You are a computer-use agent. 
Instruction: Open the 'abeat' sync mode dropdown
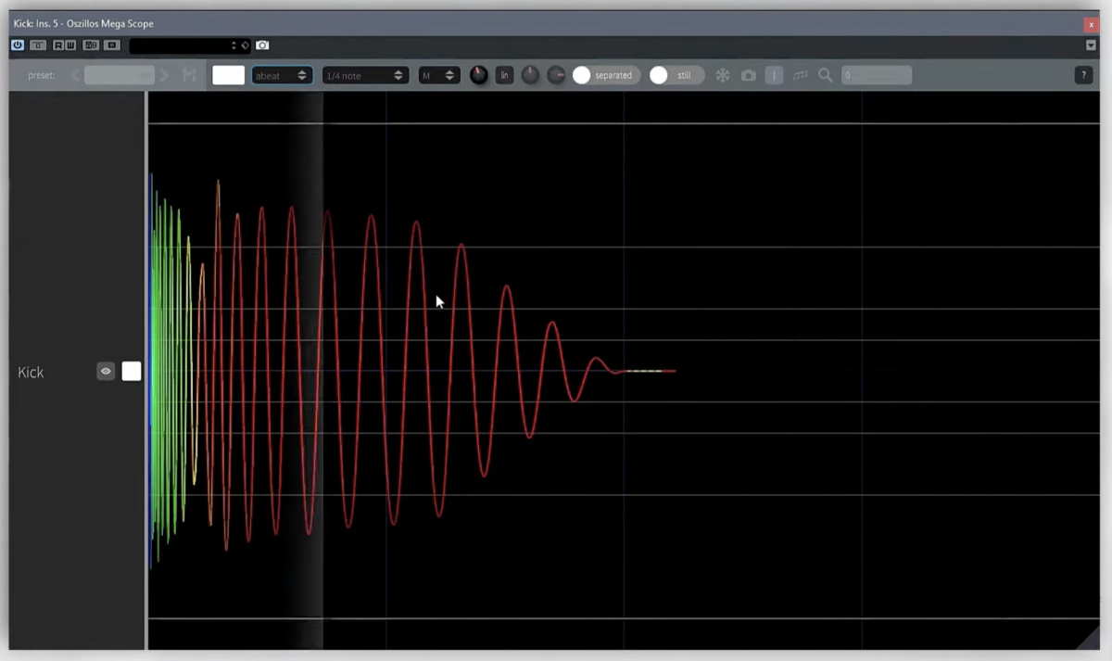[x=282, y=75]
